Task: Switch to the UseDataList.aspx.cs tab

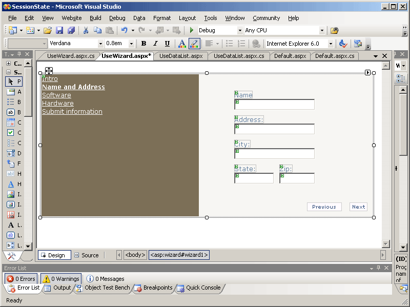Action: pyautogui.click(x=239, y=56)
